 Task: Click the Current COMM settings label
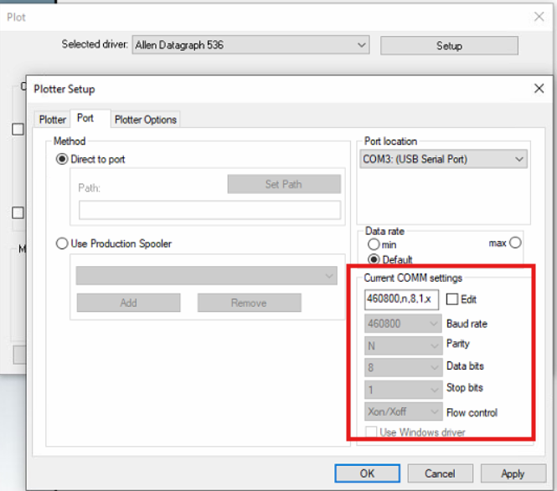tap(413, 278)
